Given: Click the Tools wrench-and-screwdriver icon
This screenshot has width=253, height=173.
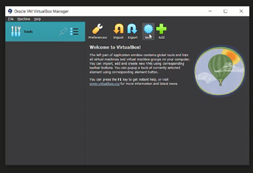Looking at the screenshot, I should pyautogui.click(x=16, y=32).
